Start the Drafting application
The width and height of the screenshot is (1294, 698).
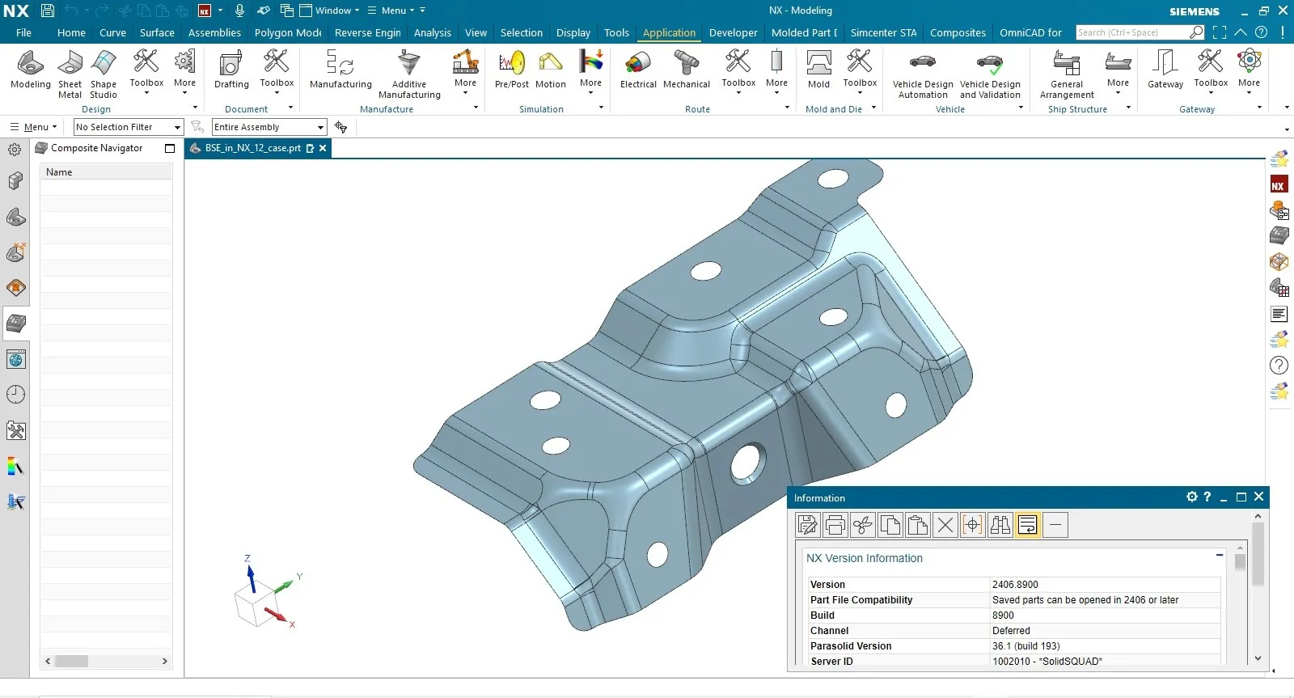[x=231, y=70]
